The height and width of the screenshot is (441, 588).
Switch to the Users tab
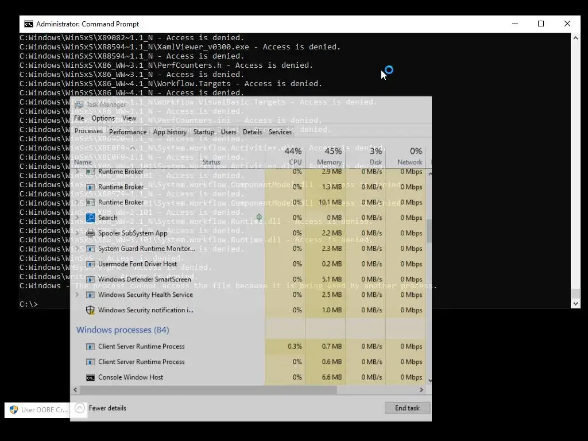coord(229,132)
